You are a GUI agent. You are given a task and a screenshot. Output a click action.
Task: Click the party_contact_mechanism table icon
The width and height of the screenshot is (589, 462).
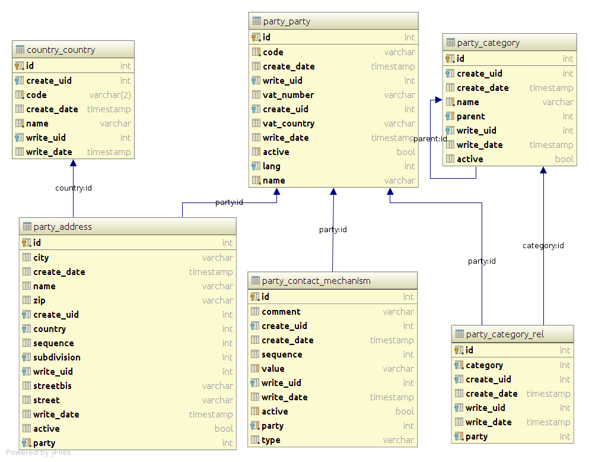click(x=256, y=280)
